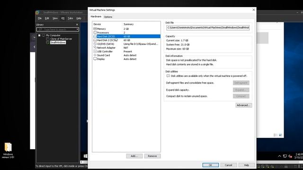Image resolution: width=303 pixels, height=170 pixels.
Task: Click the SmallWindows VM icon in Library
Action: [48, 42]
